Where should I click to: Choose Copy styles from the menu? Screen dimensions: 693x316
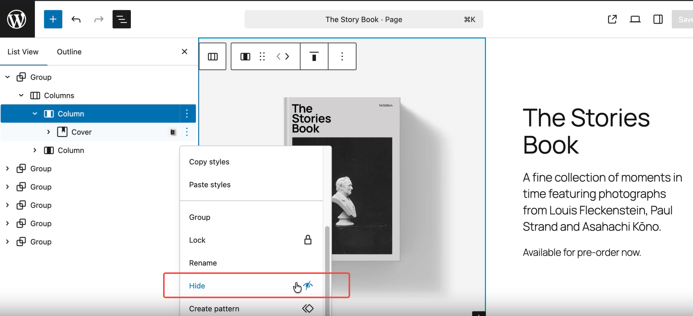point(251,162)
